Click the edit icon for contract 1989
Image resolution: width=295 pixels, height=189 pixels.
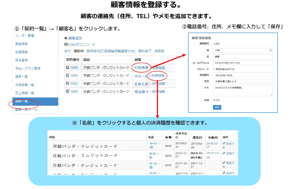point(67,68)
